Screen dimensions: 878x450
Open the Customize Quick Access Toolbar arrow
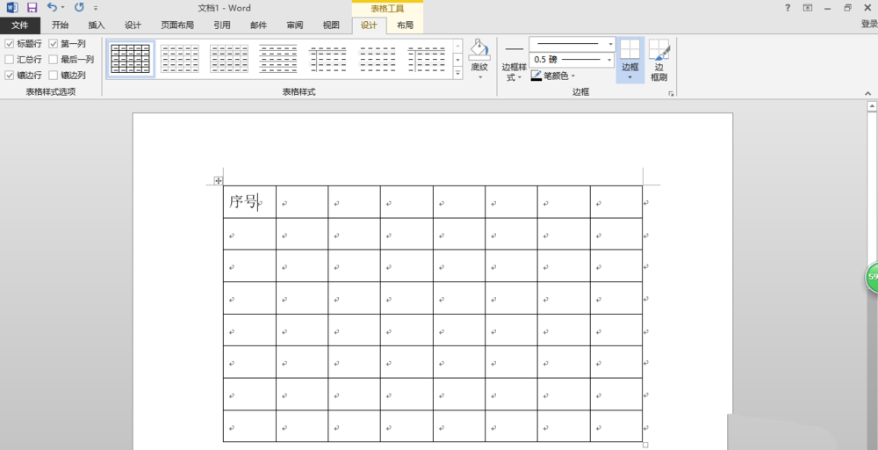point(96,9)
